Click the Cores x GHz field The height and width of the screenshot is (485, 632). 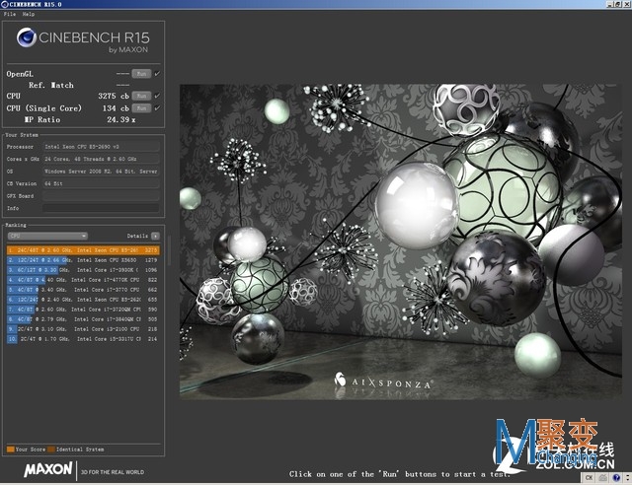point(101,159)
